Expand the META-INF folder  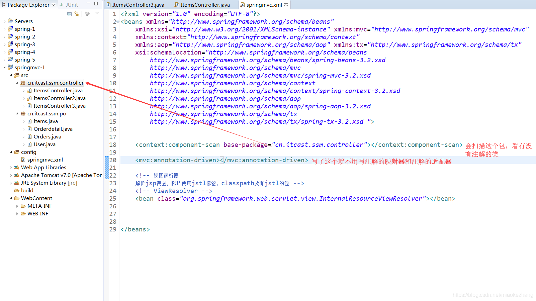click(17, 206)
